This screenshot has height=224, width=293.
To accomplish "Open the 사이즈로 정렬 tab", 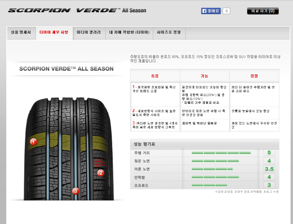I will point(169,33).
